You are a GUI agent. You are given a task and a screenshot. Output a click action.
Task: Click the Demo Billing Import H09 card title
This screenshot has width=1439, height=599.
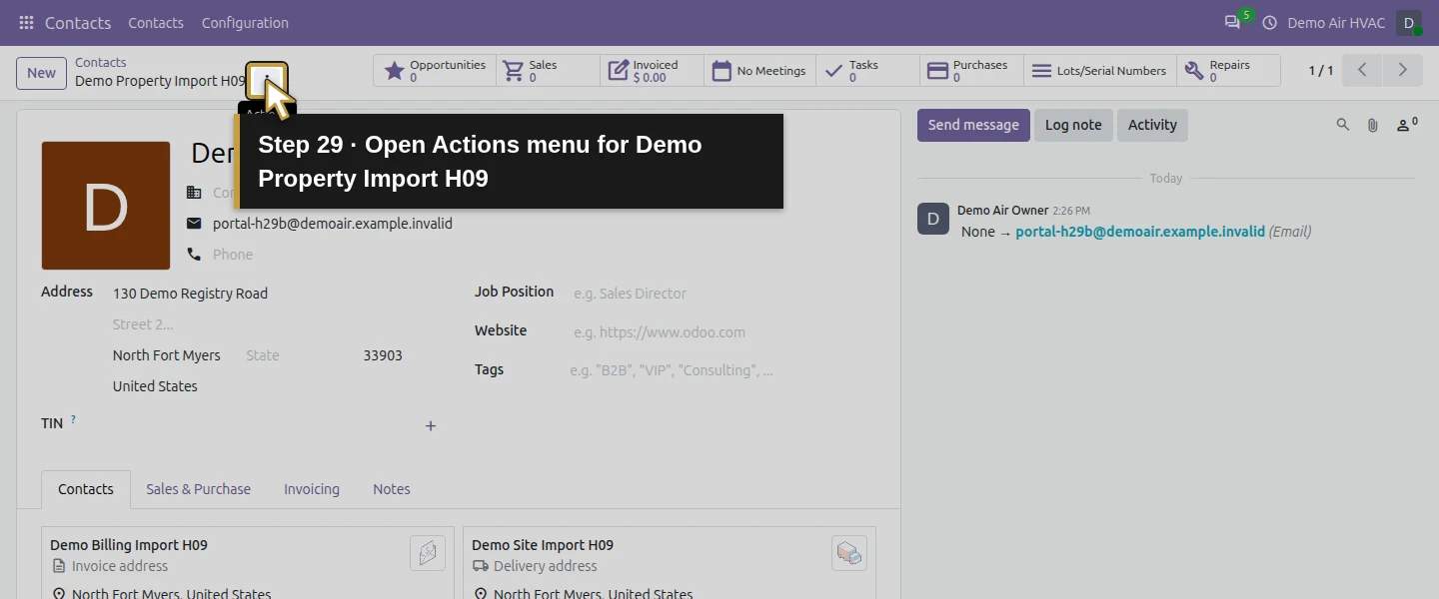129,545
